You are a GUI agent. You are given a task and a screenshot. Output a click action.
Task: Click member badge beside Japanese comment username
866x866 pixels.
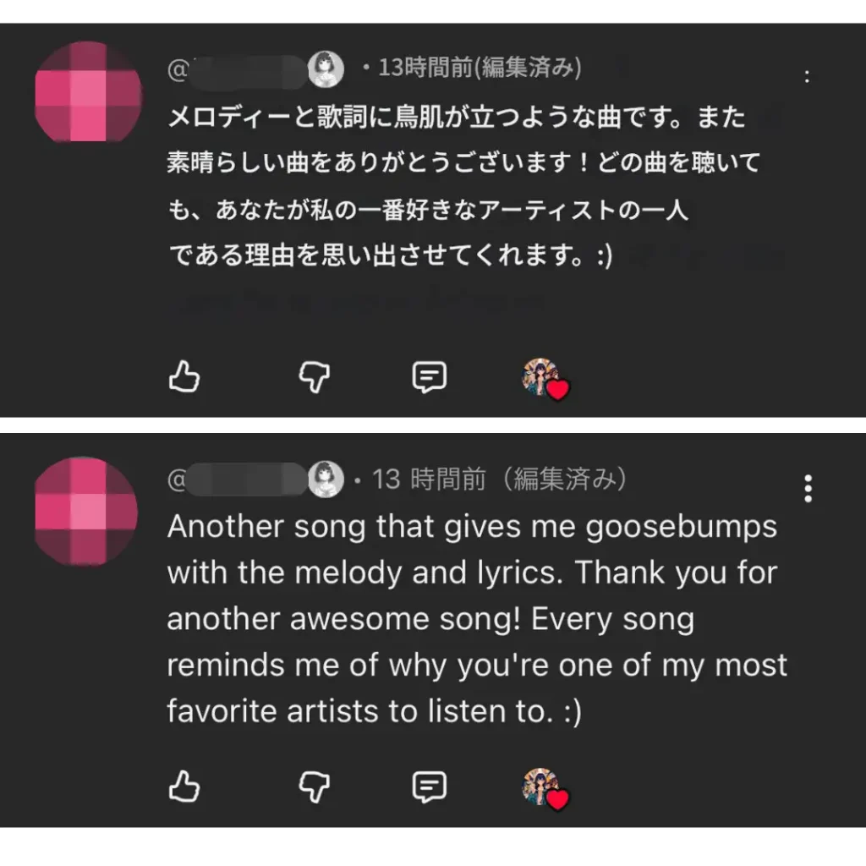[326, 69]
